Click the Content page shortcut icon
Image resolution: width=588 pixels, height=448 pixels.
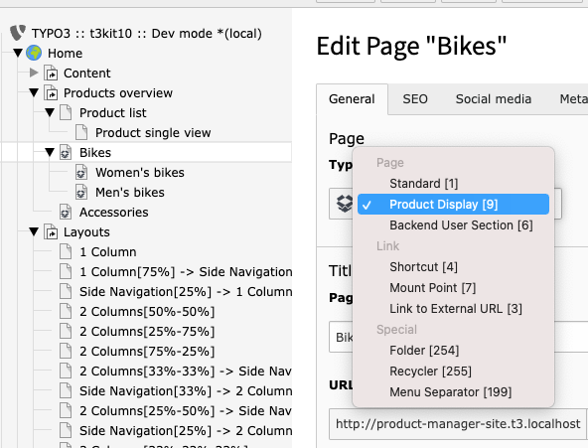coord(51,73)
